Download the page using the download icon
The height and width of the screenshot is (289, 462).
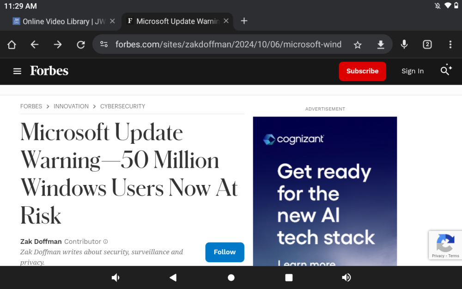[381, 44]
